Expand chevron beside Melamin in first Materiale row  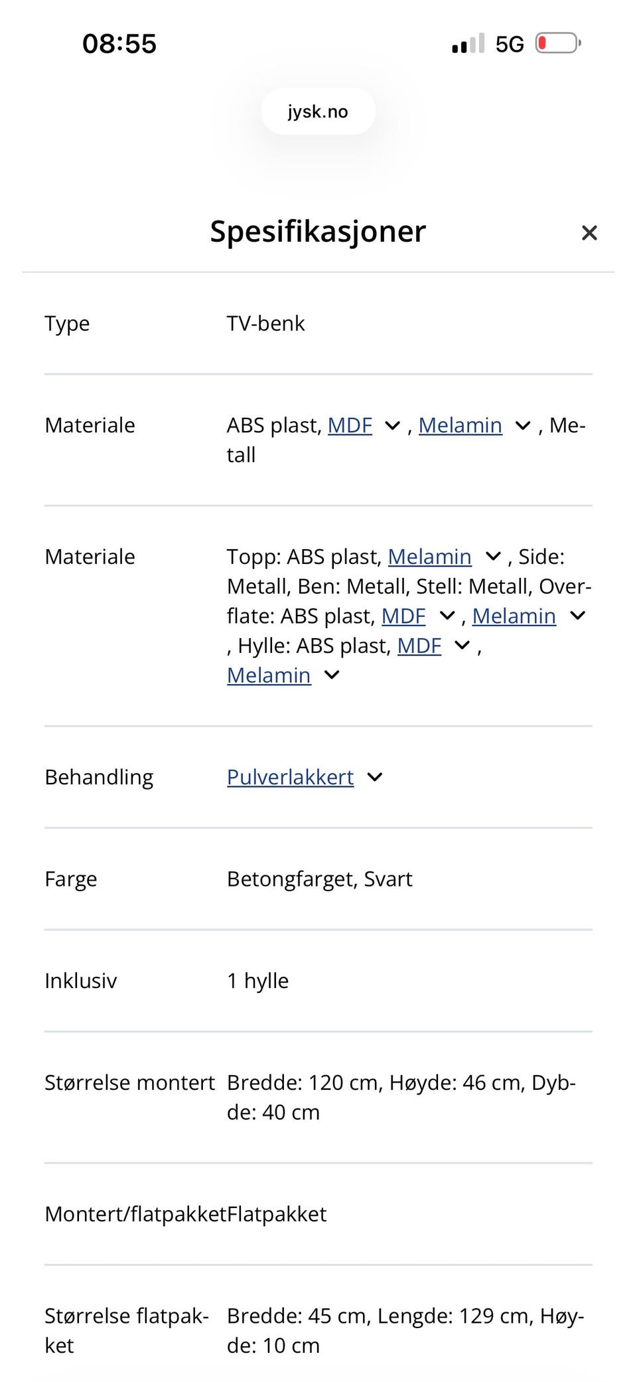(523, 426)
